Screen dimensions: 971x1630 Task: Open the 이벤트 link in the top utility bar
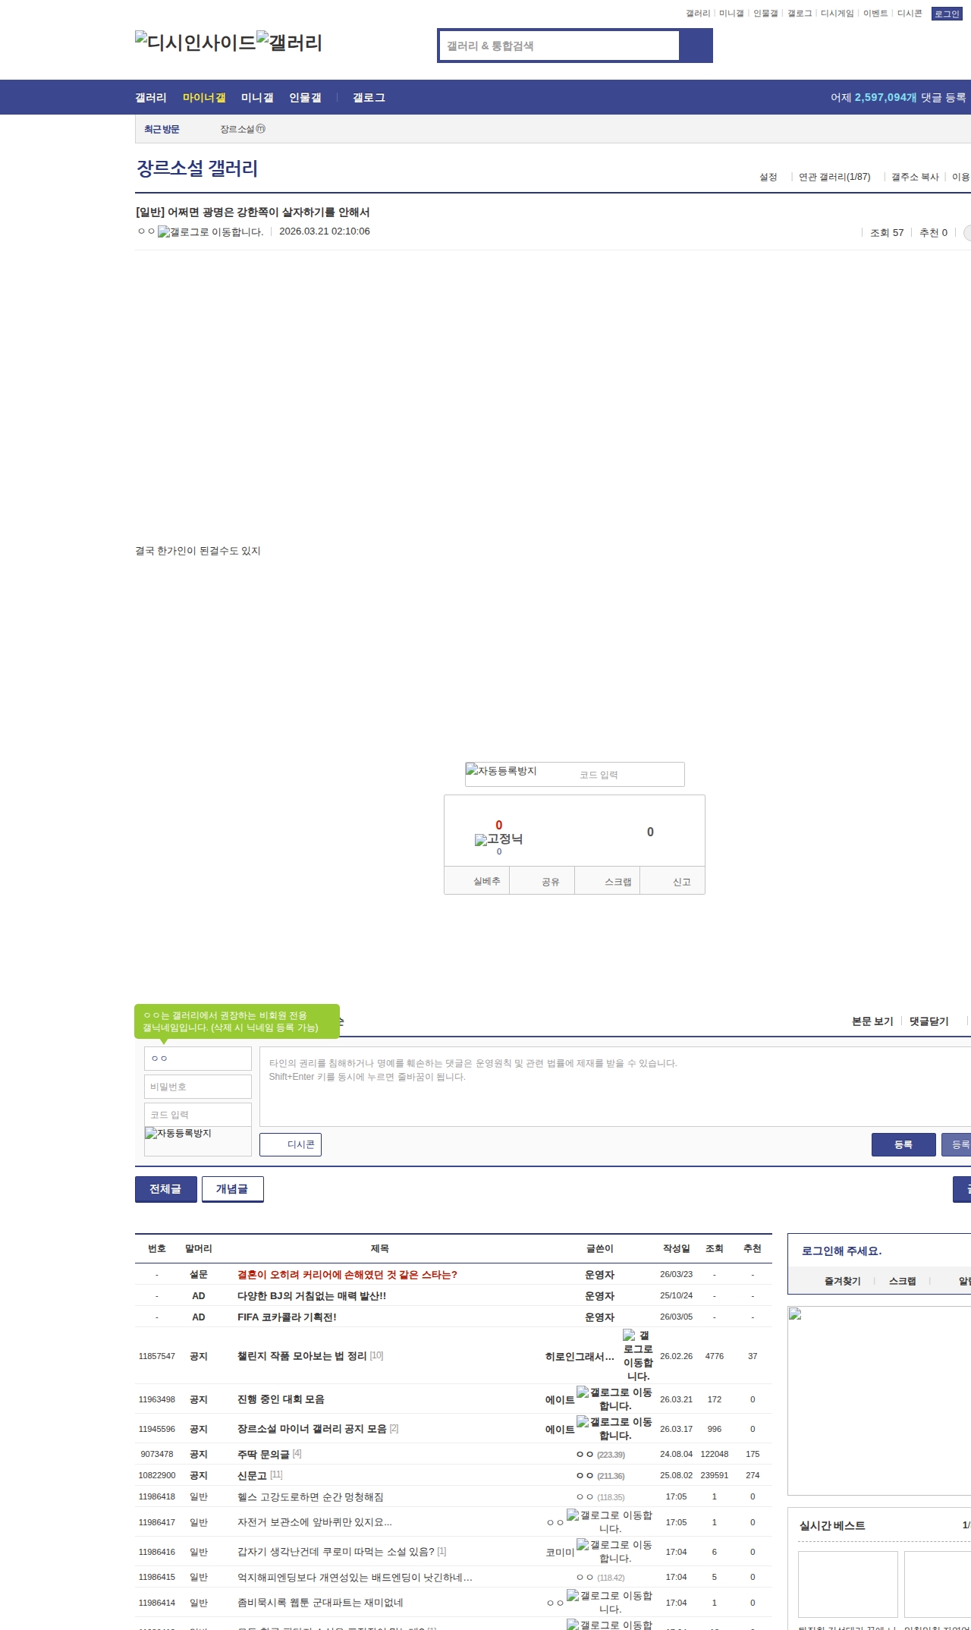875,14
